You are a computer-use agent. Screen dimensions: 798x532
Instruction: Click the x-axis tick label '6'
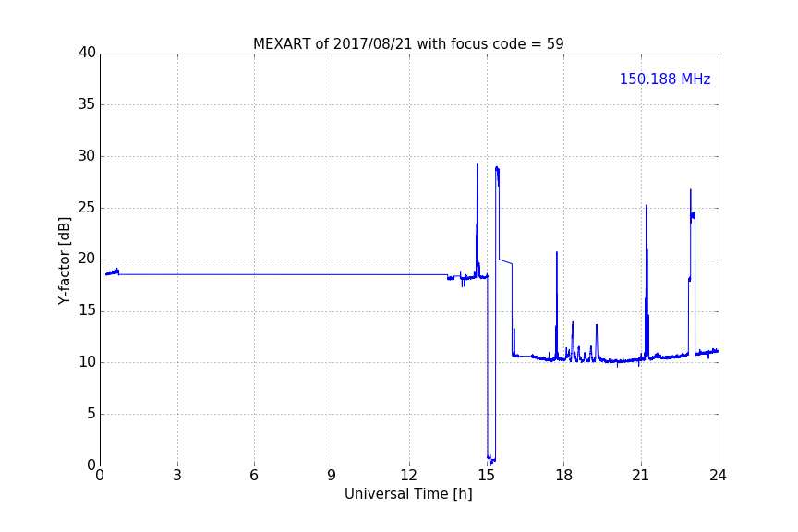255,476
